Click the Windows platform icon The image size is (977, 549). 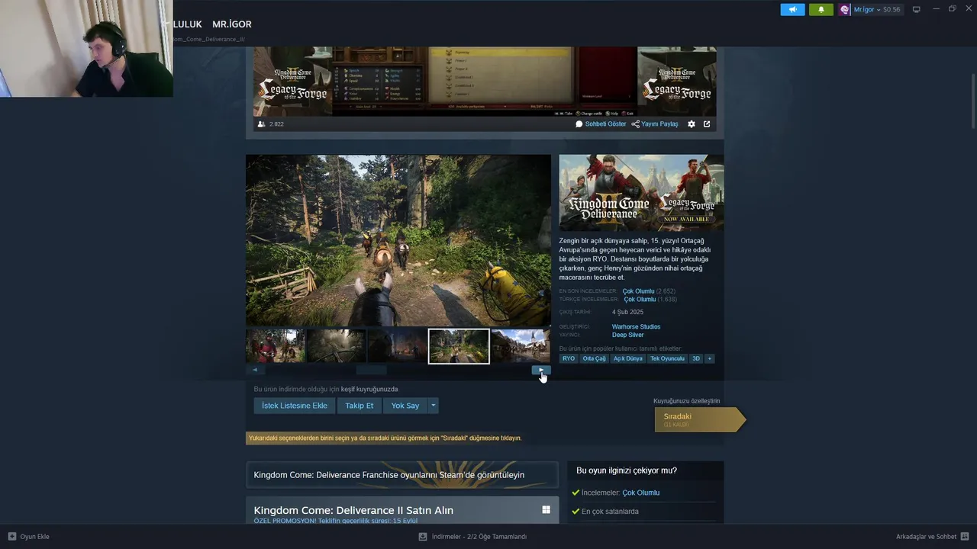(x=546, y=510)
